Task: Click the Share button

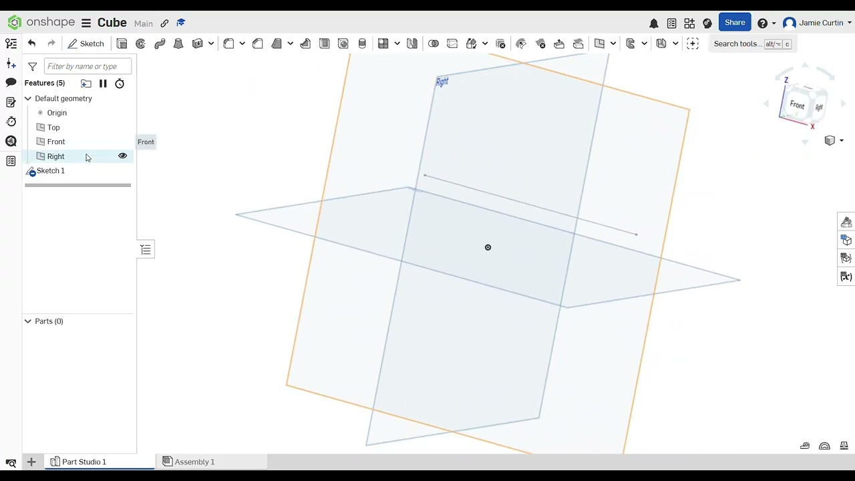Action: point(735,23)
